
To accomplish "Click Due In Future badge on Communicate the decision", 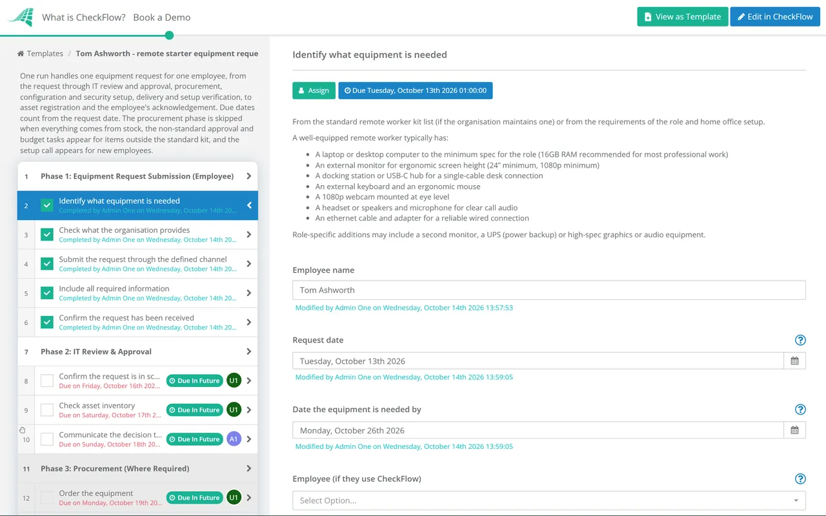I will point(194,439).
